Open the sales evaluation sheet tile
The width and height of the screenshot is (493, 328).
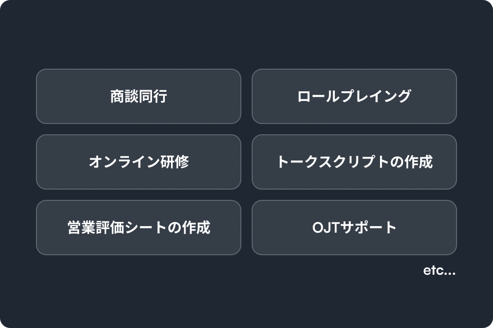click(139, 228)
